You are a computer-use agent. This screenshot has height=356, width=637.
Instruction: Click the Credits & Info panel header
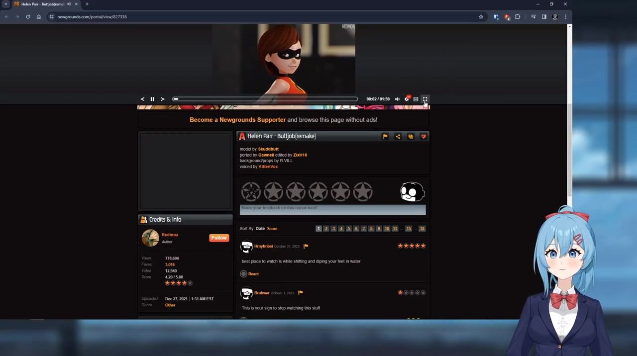pyautogui.click(x=185, y=219)
